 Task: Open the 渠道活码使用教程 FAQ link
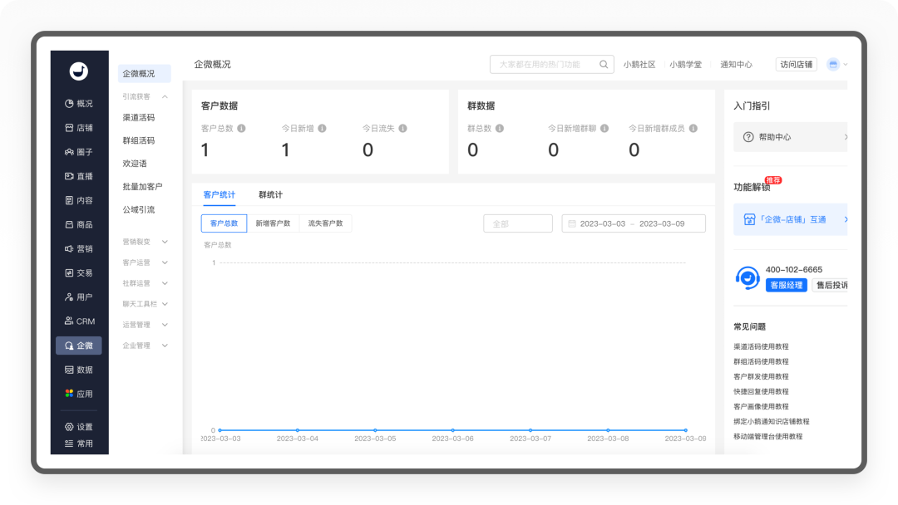pos(761,346)
